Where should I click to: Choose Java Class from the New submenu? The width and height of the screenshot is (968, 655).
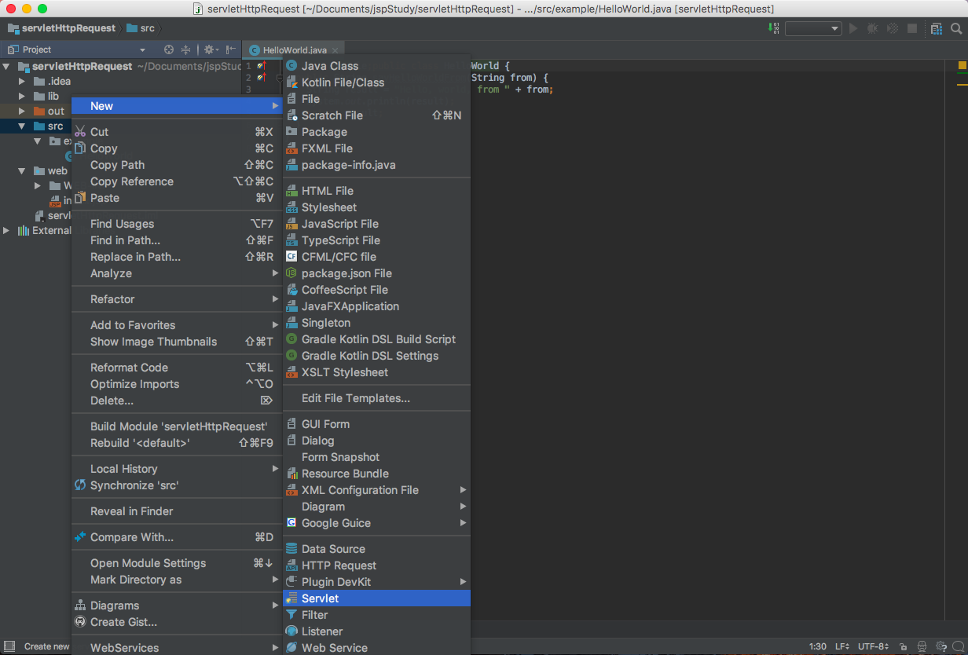point(376,66)
